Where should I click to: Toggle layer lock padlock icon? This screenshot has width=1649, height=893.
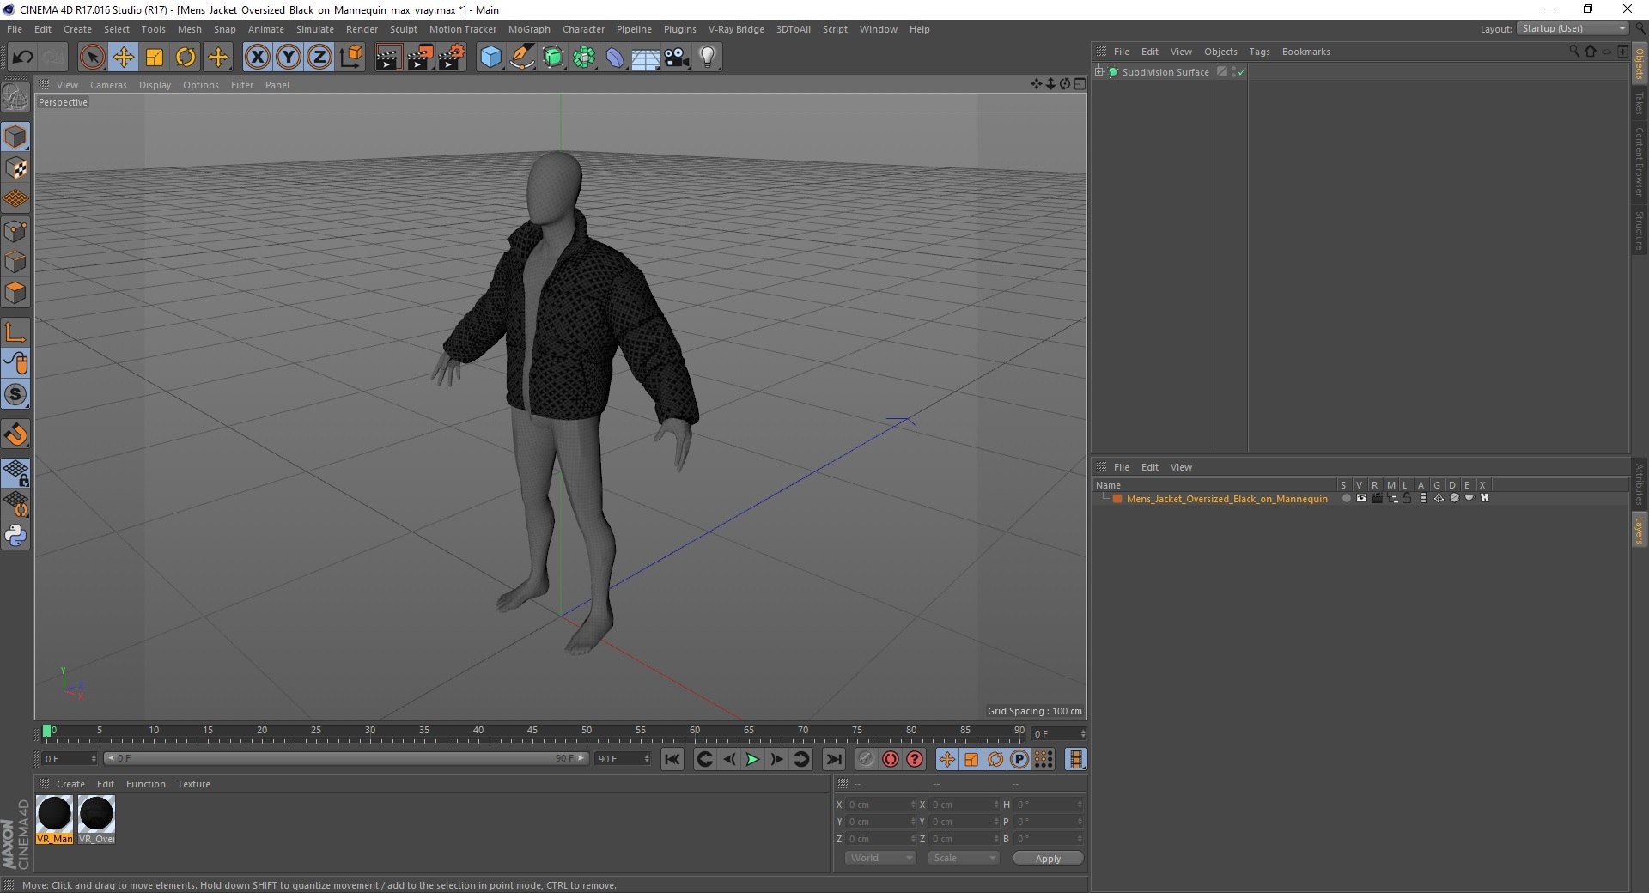point(1408,498)
